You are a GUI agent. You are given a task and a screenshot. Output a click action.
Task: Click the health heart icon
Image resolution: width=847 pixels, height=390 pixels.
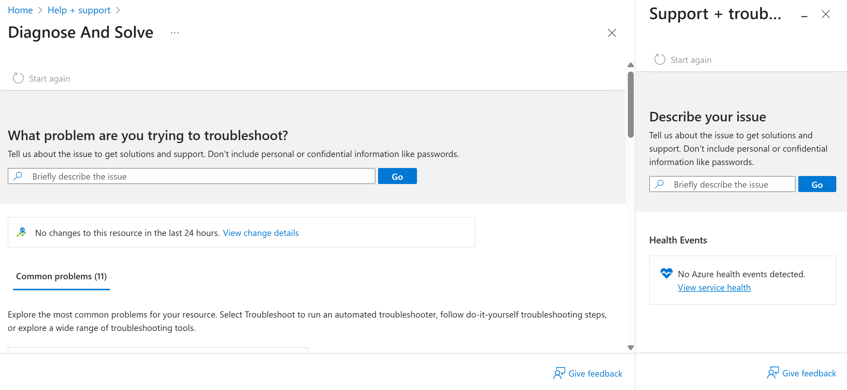pos(666,273)
